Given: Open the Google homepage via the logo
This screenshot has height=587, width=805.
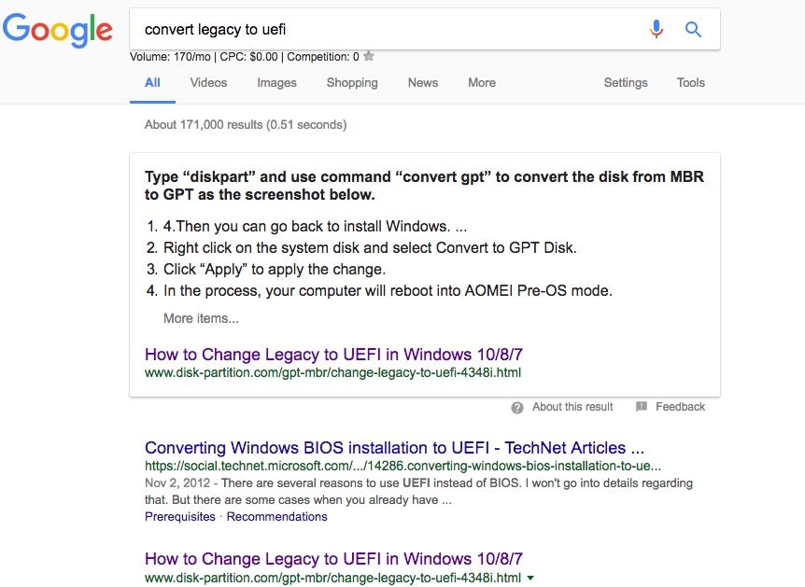Looking at the screenshot, I should click(57, 29).
